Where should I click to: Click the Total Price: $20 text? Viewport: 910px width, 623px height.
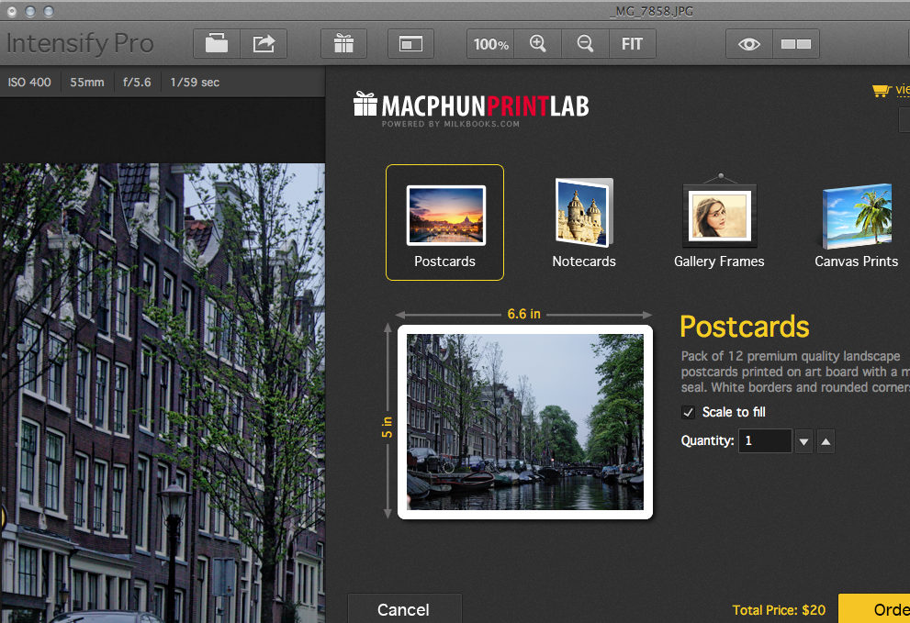pyautogui.click(x=779, y=610)
